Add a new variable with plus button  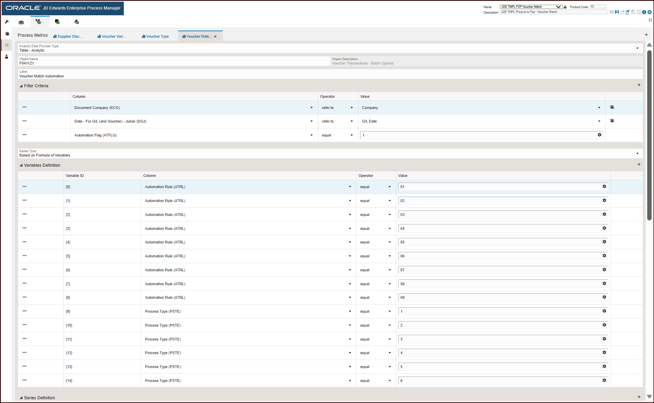coord(639,164)
